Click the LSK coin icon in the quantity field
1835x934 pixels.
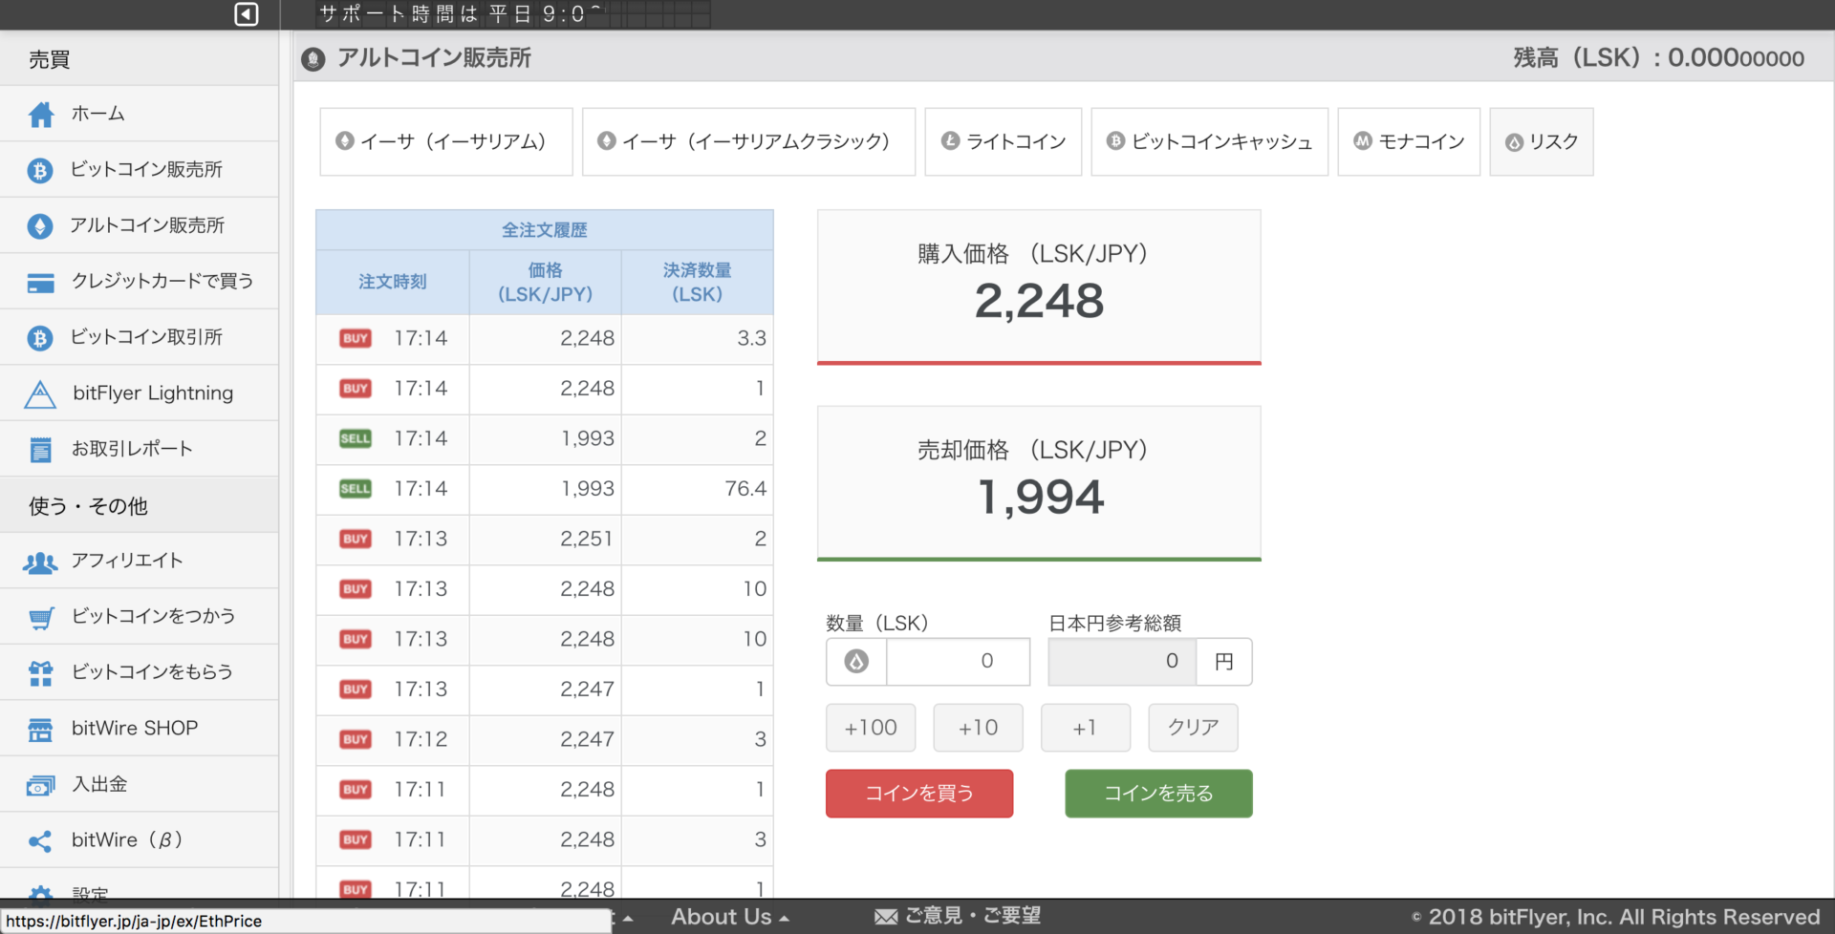point(856,661)
